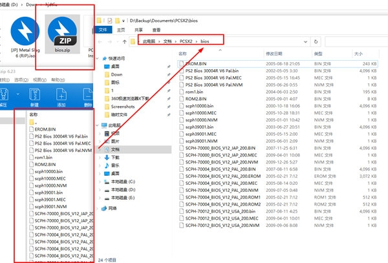Click Bandizip New archive (新建) icon
Viewport: 388px width, 263px height.
pos(34,97)
